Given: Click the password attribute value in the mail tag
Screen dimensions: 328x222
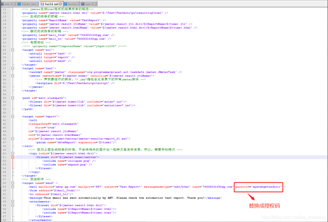Looking at the screenshot, I should pos(267,187).
